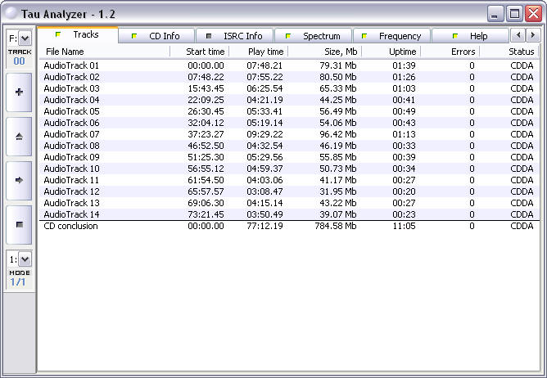Switch to the CD Info tab

(156, 36)
